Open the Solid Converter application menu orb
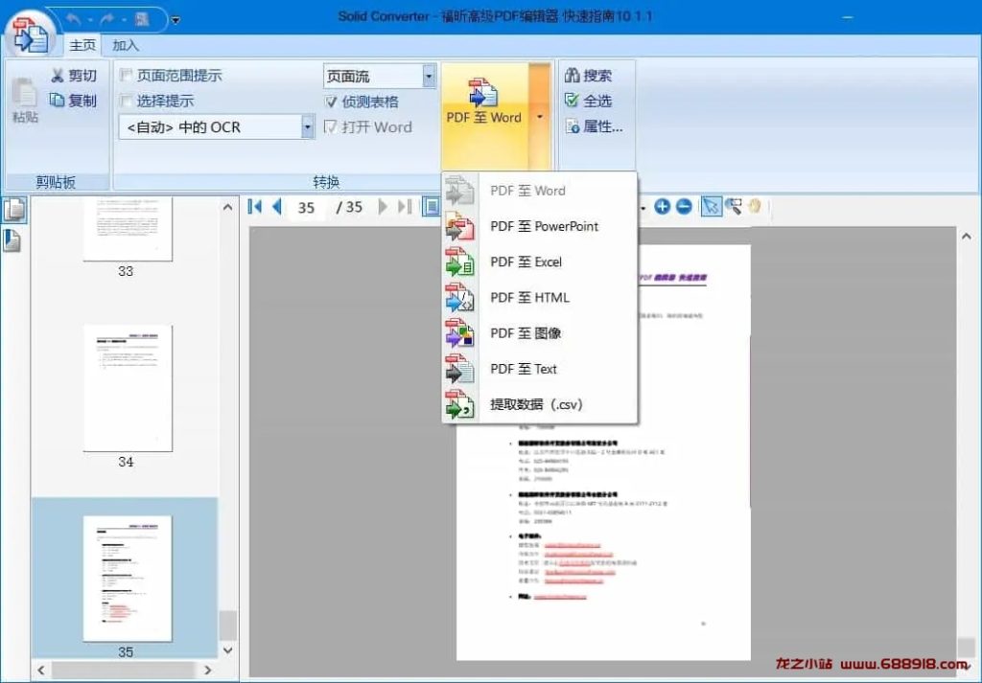 (x=30, y=34)
